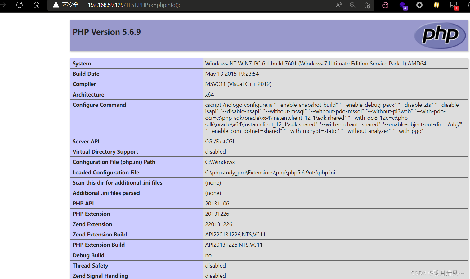This screenshot has width=470, height=279.
Task: Select the 220131226 Zend Extension value
Action: coord(219,224)
